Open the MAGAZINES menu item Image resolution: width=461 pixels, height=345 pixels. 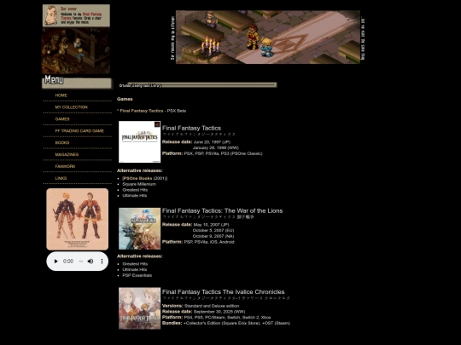[x=67, y=154]
